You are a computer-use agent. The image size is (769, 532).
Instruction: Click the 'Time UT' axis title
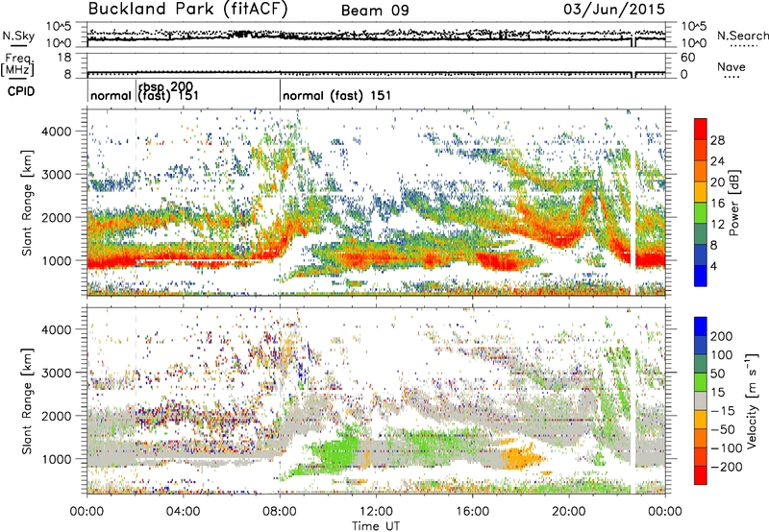(x=376, y=525)
